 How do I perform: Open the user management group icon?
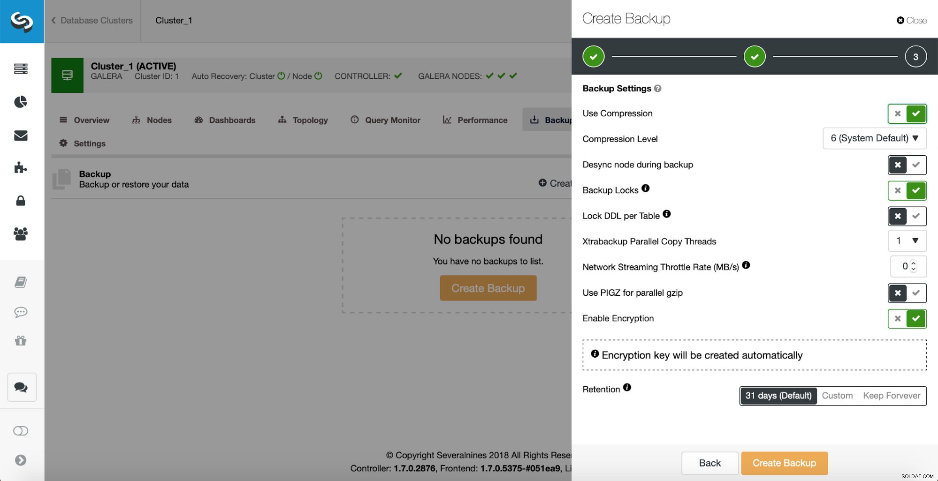point(21,233)
